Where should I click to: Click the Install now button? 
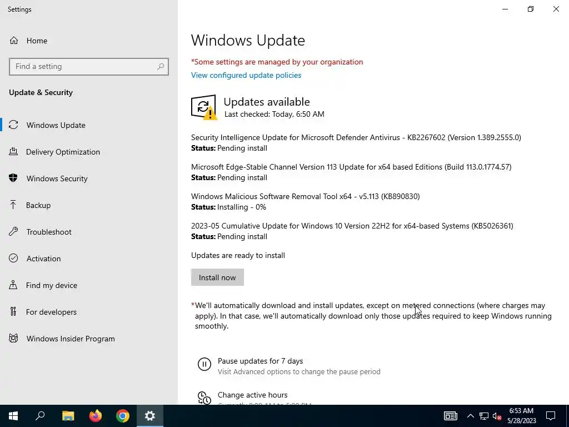click(x=217, y=277)
